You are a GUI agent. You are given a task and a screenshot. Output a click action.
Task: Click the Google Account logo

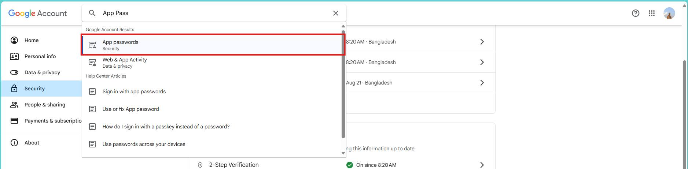[37, 14]
